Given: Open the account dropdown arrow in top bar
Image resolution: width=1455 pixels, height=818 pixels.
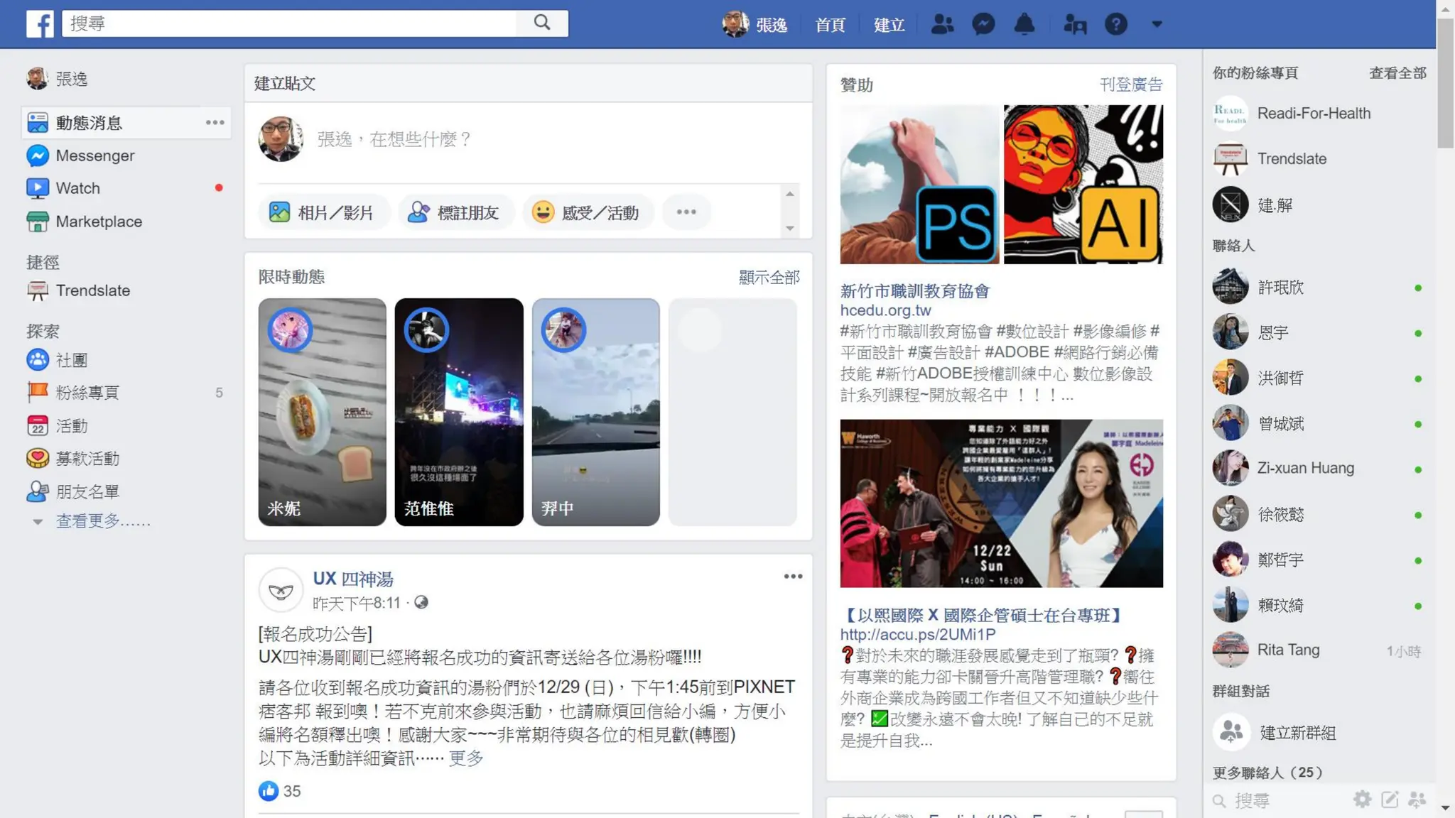Looking at the screenshot, I should [1157, 24].
